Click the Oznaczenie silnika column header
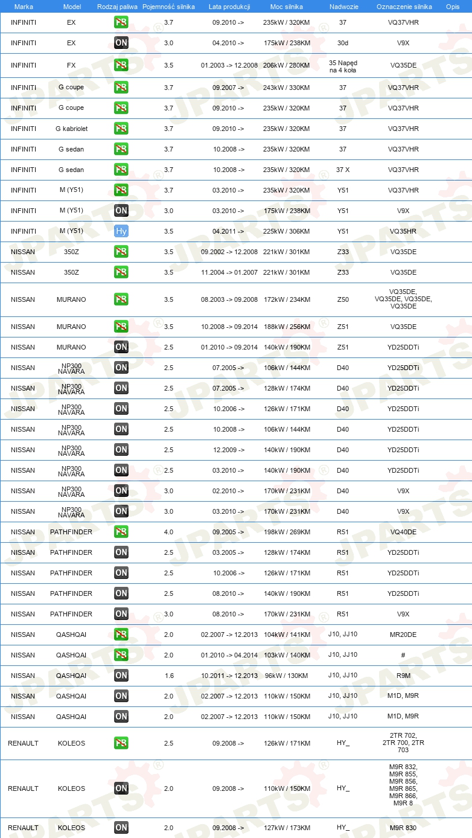Screen dimensions: 472x838 click(x=404, y=7)
